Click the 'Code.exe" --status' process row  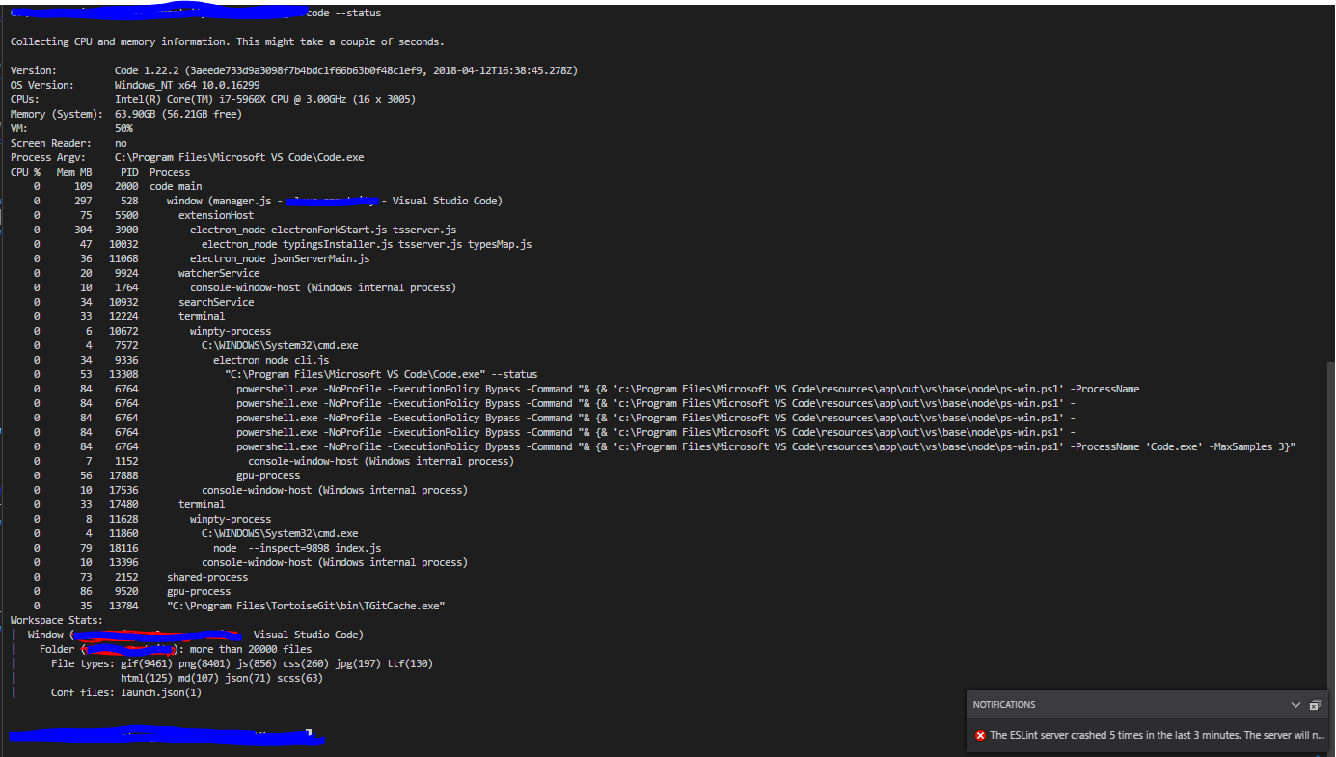286,375
